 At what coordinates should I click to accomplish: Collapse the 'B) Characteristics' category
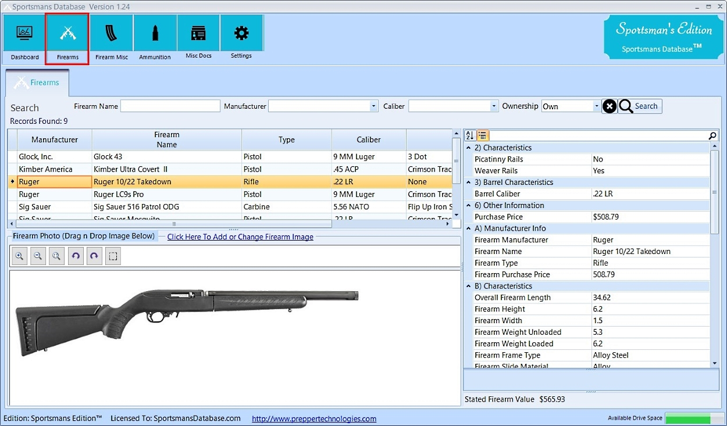469,286
